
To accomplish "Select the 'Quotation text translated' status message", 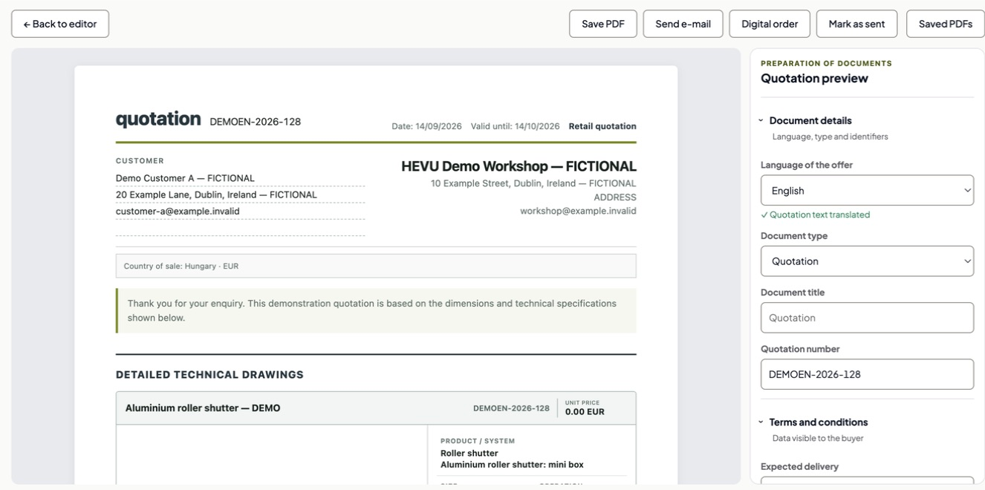I will pos(816,215).
